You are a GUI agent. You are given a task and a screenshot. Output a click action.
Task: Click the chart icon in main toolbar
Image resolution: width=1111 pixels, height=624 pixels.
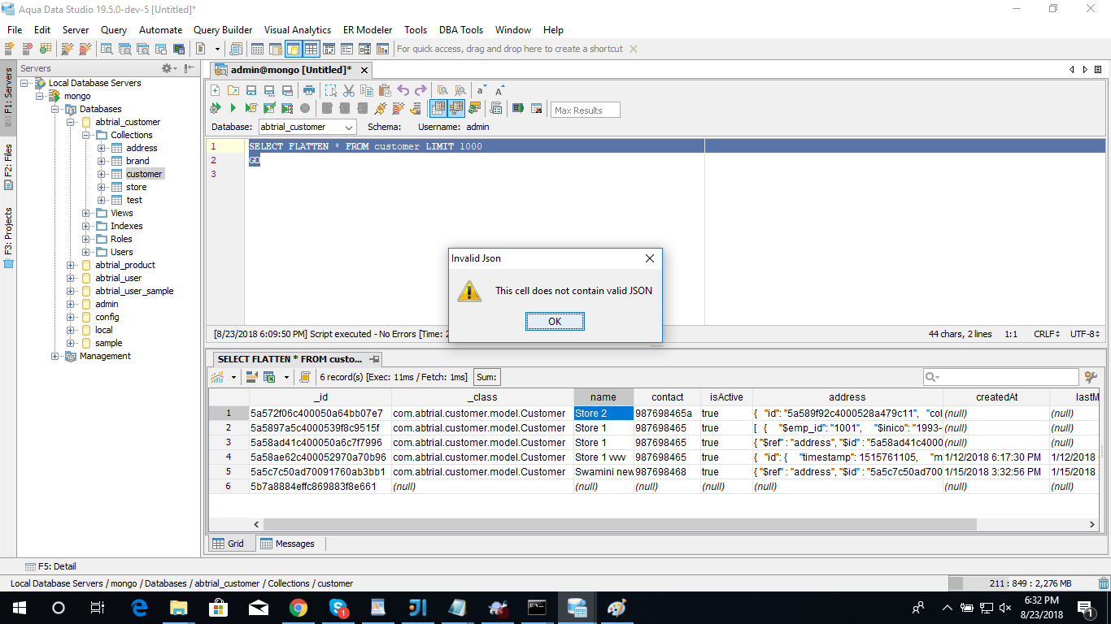point(383,49)
